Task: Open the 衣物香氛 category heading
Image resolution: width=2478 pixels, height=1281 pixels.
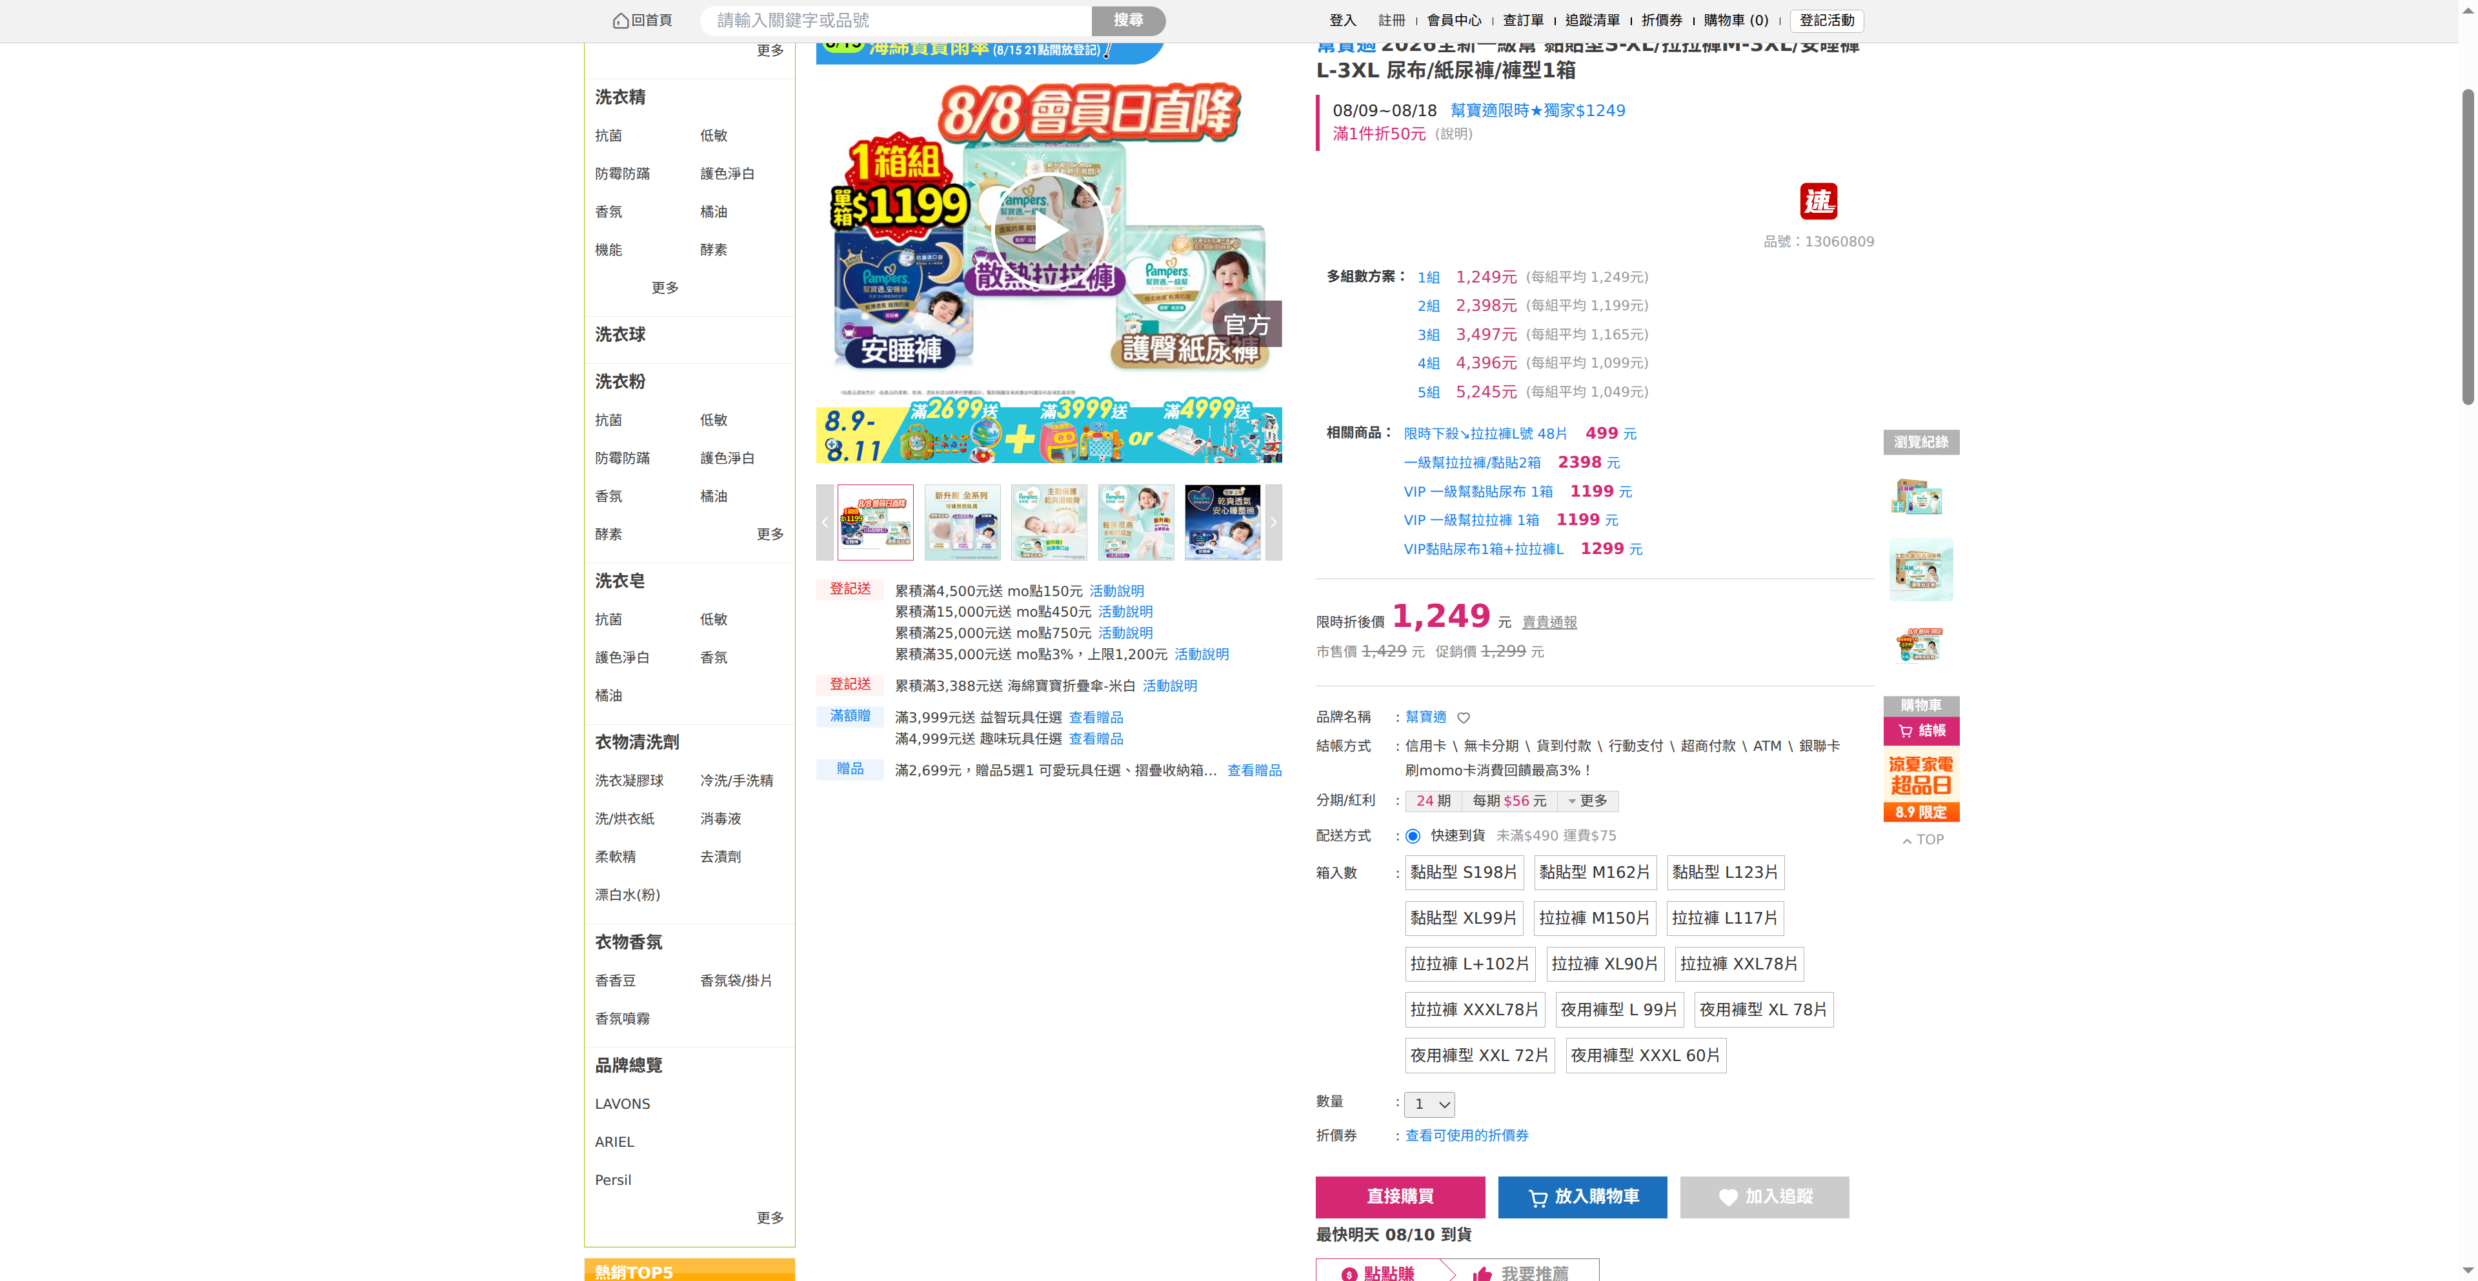Action: coord(628,942)
